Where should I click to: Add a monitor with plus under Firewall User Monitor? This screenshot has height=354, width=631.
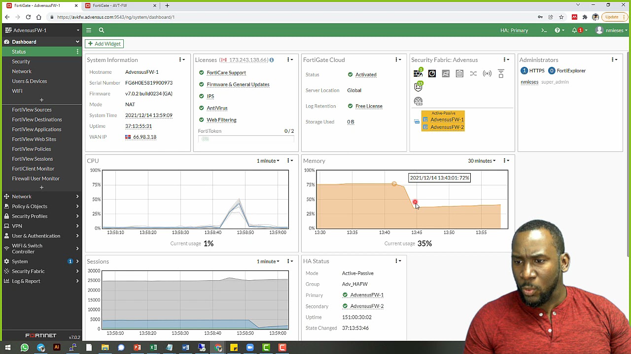click(41, 187)
